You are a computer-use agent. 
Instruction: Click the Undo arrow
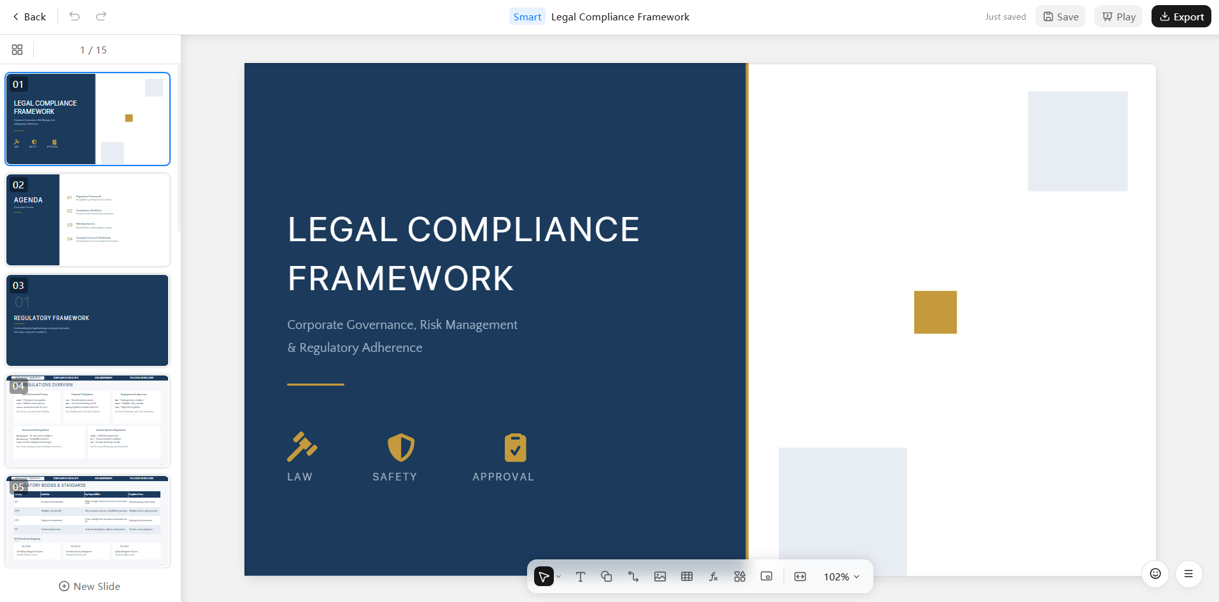click(74, 17)
